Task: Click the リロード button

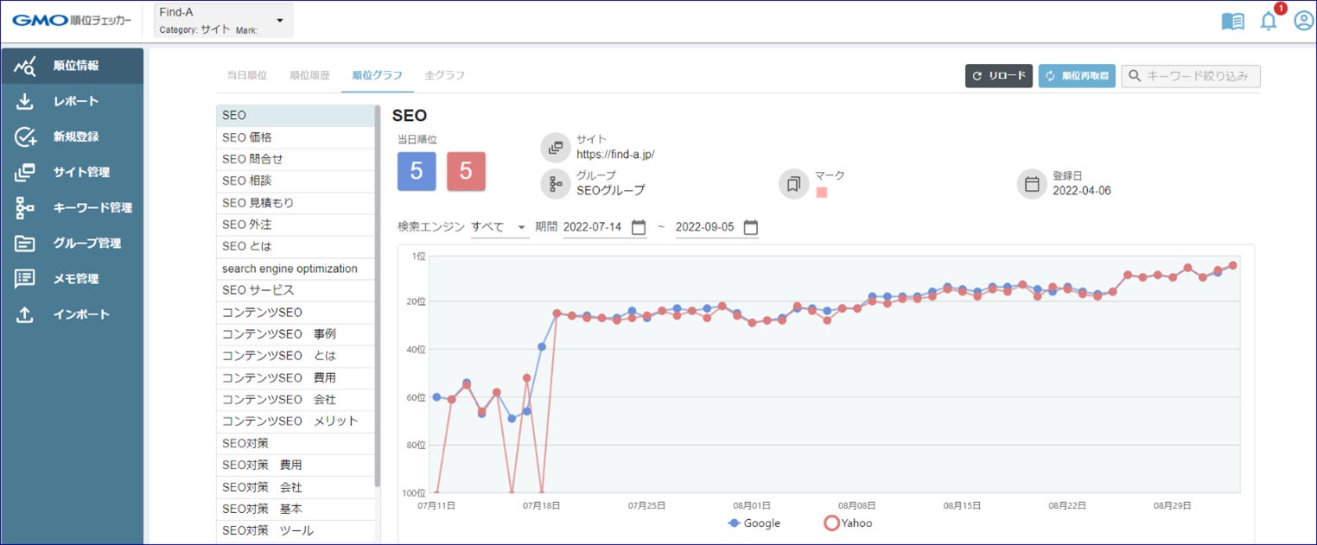Action: pos(998,76)
